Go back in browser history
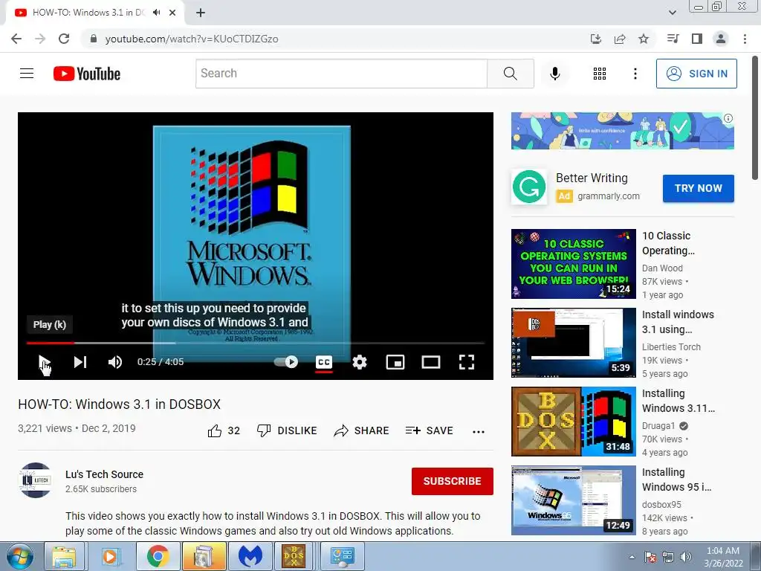The image size is (761, 571). [x=16, y=39]
